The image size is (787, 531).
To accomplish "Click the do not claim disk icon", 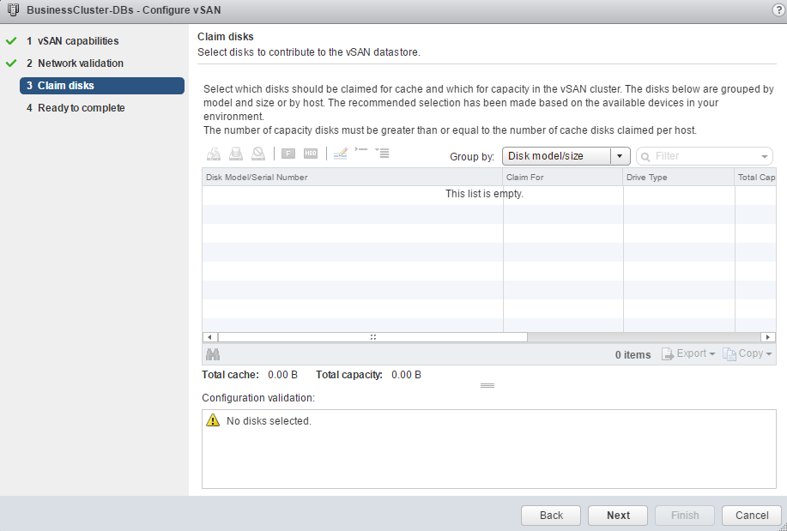I will click(x=258, y=154).
